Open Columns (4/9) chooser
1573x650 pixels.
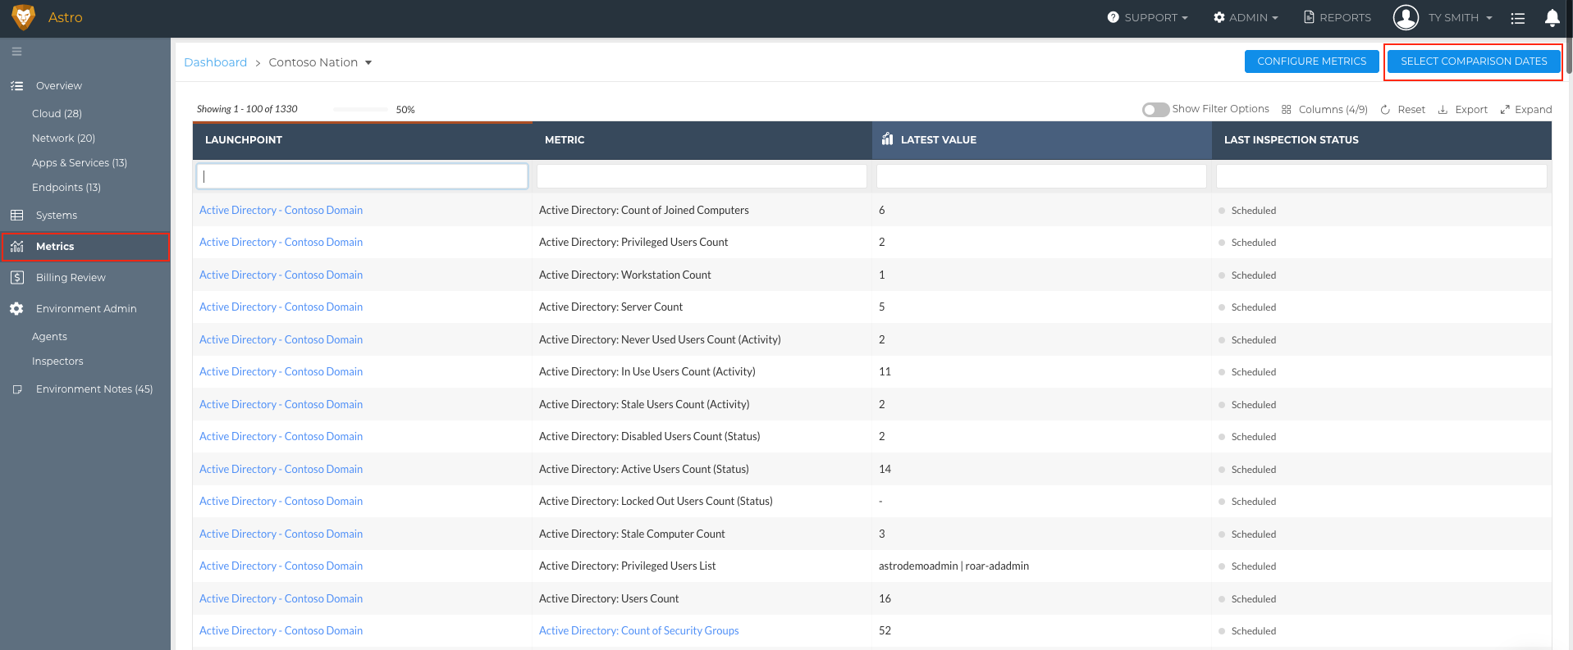(x=1324, y=110)
